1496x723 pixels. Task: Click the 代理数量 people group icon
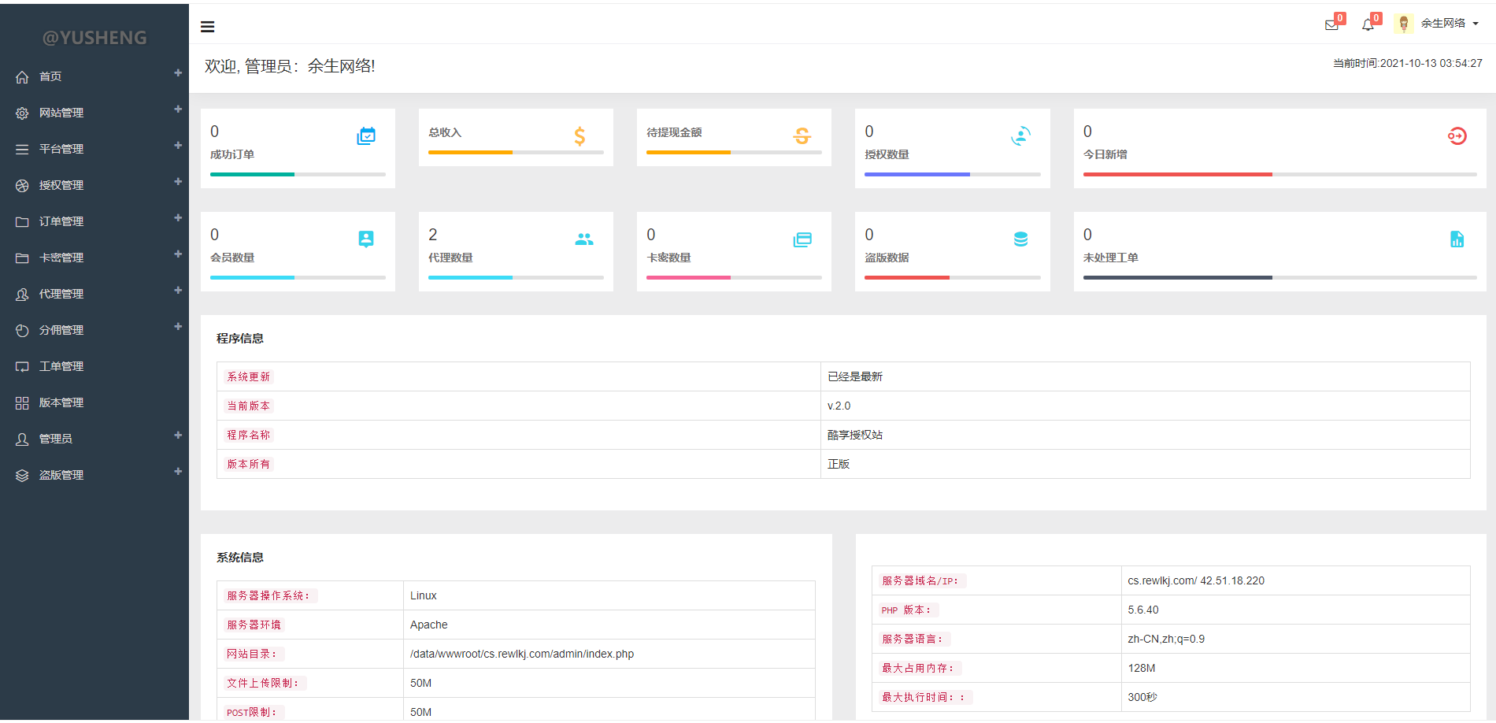(x=583, y=239)
